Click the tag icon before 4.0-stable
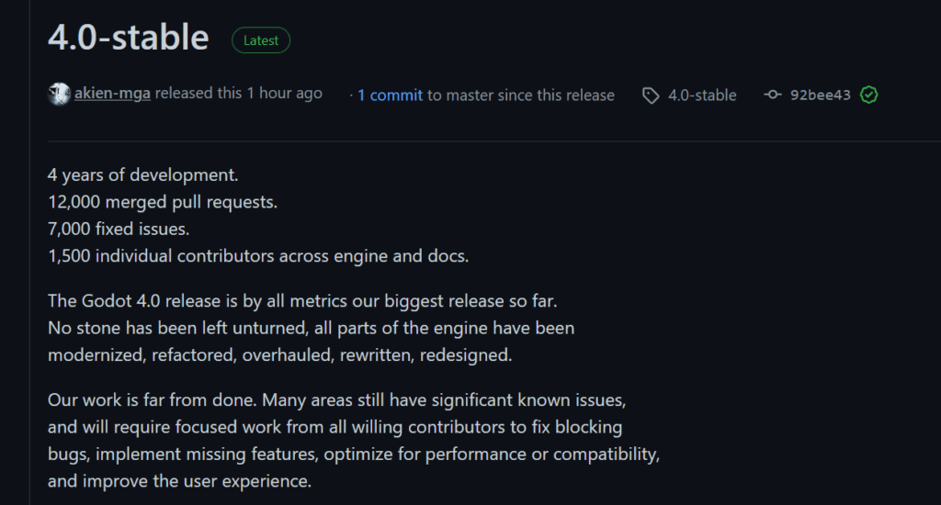The height and width of the screenshot is (505, 941). (x=651, y=95)
